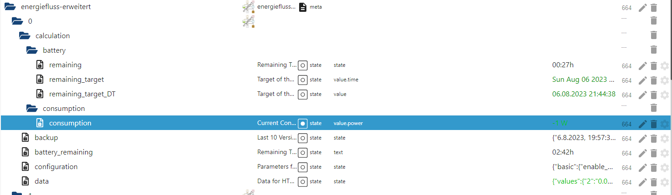Delete the backup state using trash icon

click(x=654, y=139)
